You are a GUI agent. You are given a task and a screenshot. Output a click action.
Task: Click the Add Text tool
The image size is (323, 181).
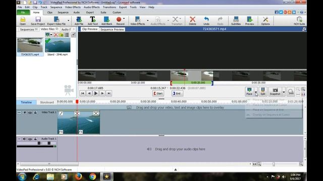93,21
